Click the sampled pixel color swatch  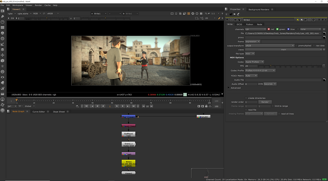[185, 95]
